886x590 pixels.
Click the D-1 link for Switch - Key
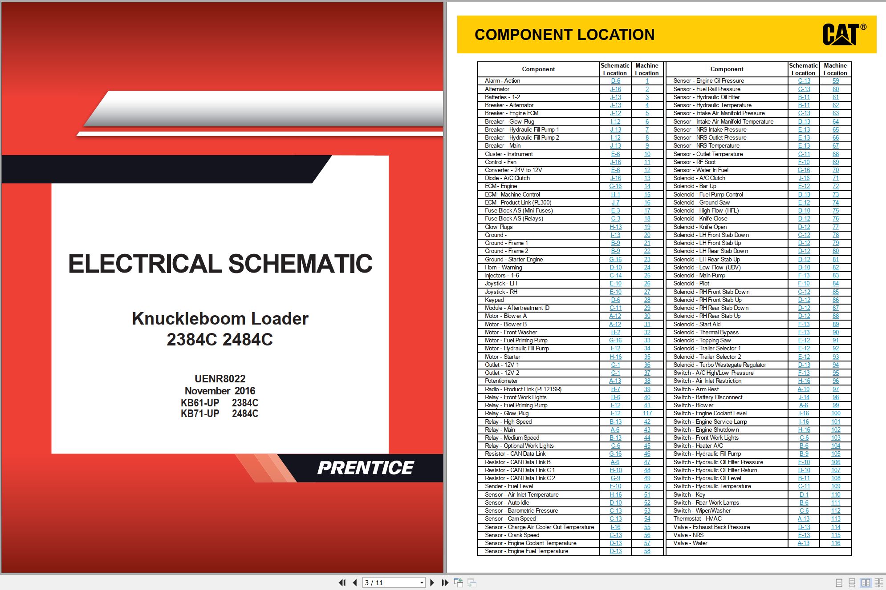point(804,494)
